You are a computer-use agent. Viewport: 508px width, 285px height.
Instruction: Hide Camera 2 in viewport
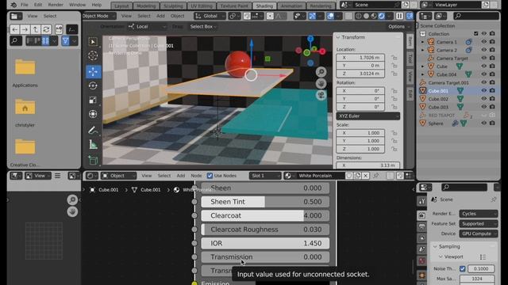pos(484,50)
